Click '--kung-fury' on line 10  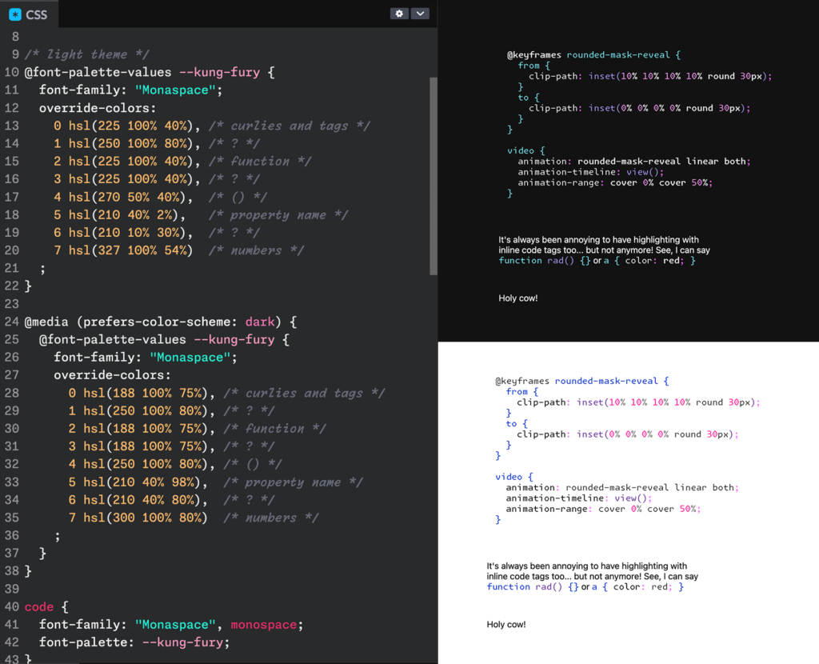219,72
